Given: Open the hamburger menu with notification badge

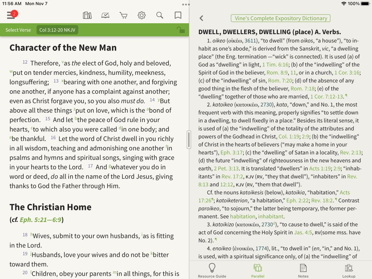Looking at the screenshot, I should click(12, 15).
